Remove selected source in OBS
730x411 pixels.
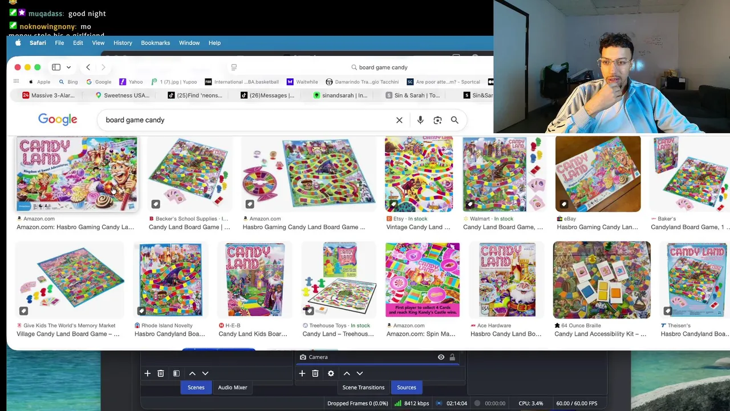point(315,373)
